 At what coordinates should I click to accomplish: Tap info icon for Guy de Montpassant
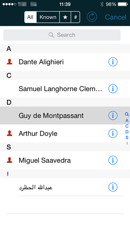tap(113, 115)
